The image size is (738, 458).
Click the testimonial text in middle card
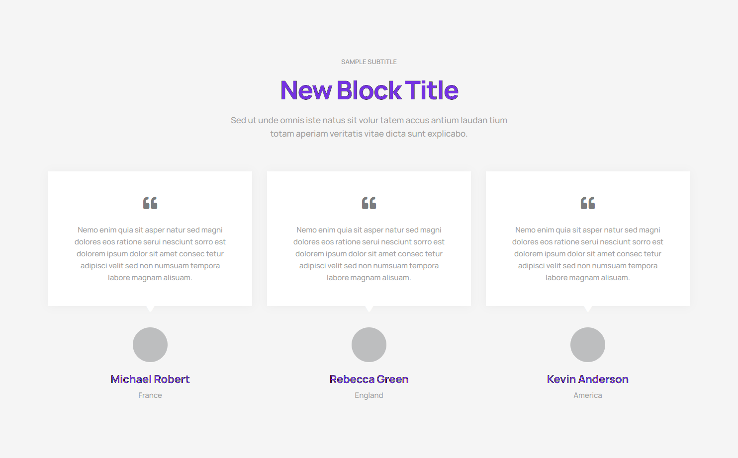(369, 254)
